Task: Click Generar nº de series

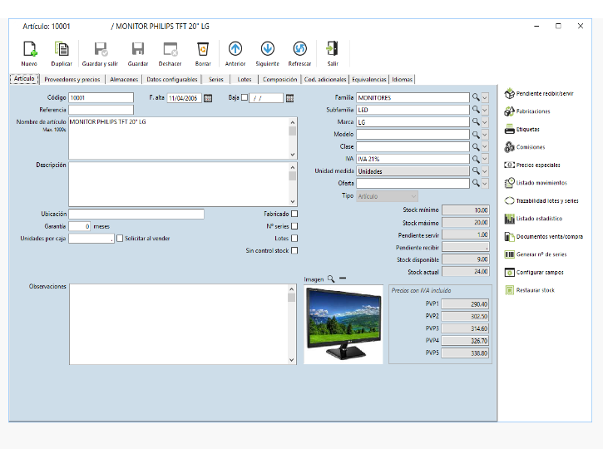Action: [536, 254]
